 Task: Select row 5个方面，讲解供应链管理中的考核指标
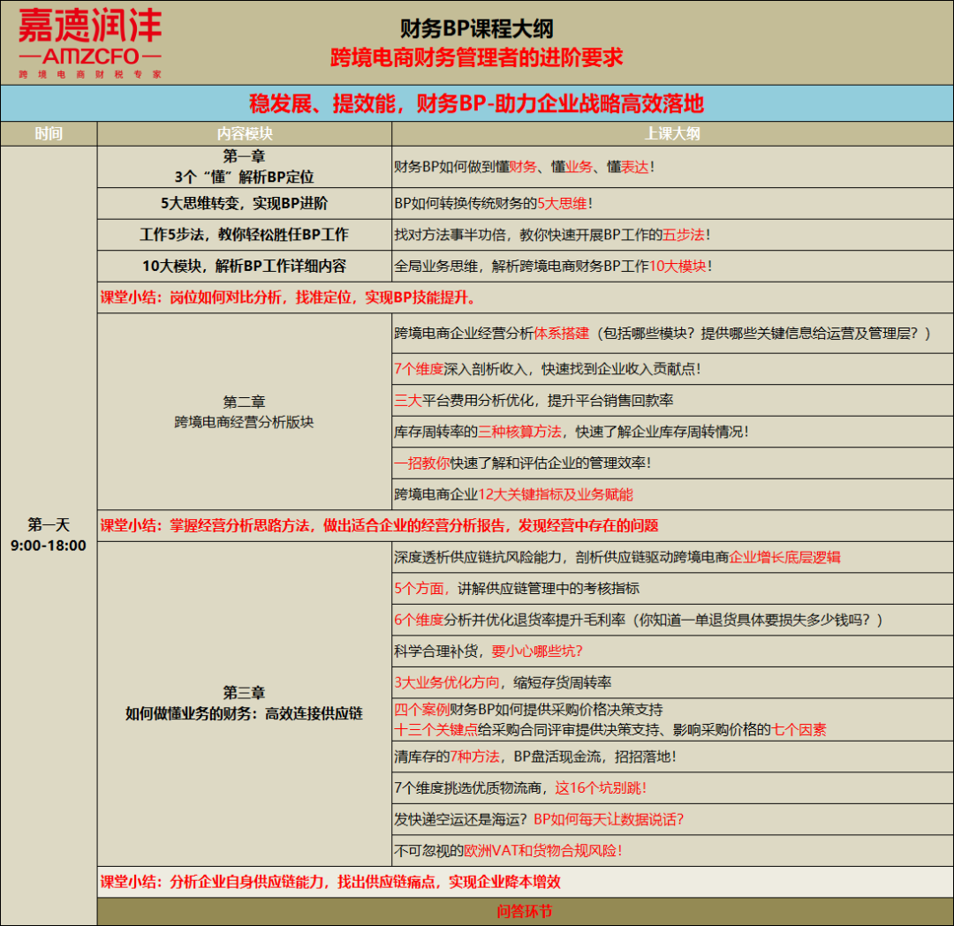pyautogui.click(x=672, y=589)
